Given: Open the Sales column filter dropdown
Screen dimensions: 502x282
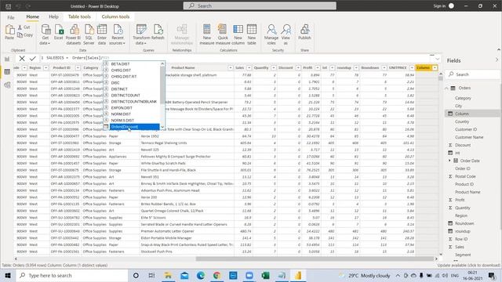Looking at the screenshot, I should pos(249,68).
